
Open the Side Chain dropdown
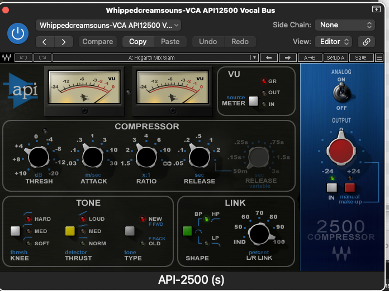coord(345,25)
